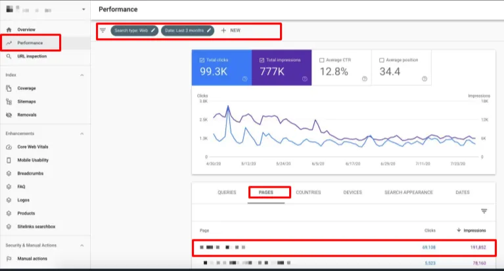Click the table filter icon above Impressions
Image resolution: width=504 pixels, height=271 pixels.
pos(484,211)
